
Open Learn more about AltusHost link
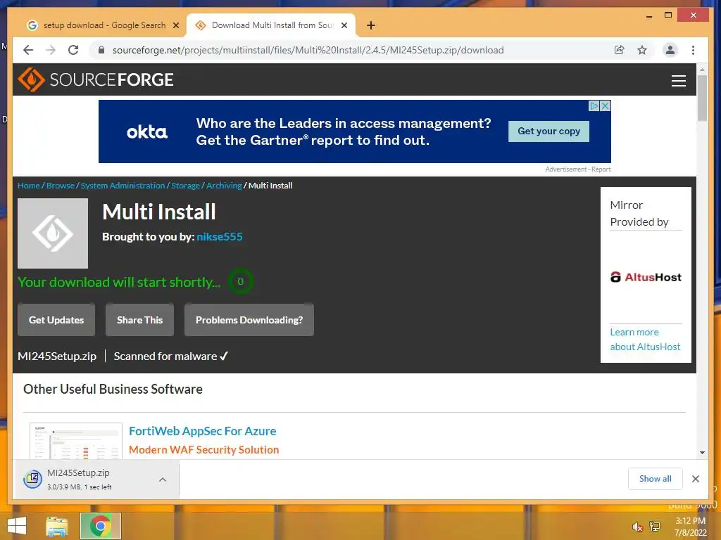pyautogui.click(x=645, y=340)
